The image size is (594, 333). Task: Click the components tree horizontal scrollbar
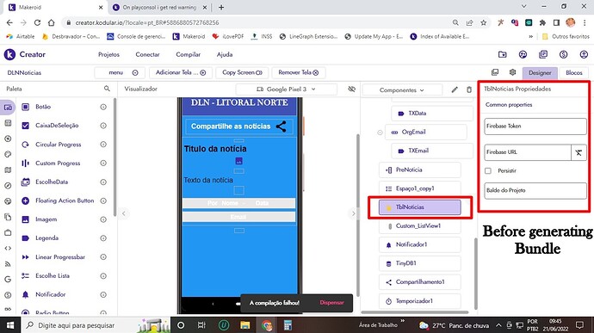coord(415,312)
